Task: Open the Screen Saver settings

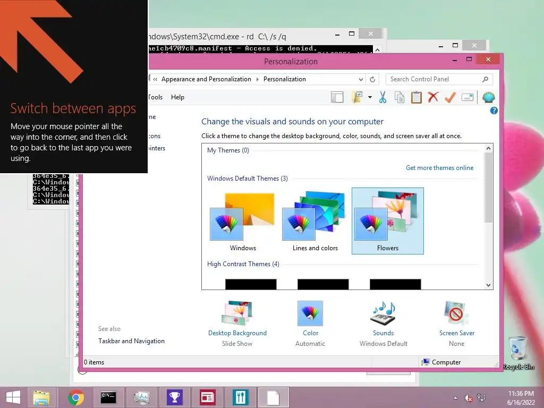Action: click(x=456, y=324)
